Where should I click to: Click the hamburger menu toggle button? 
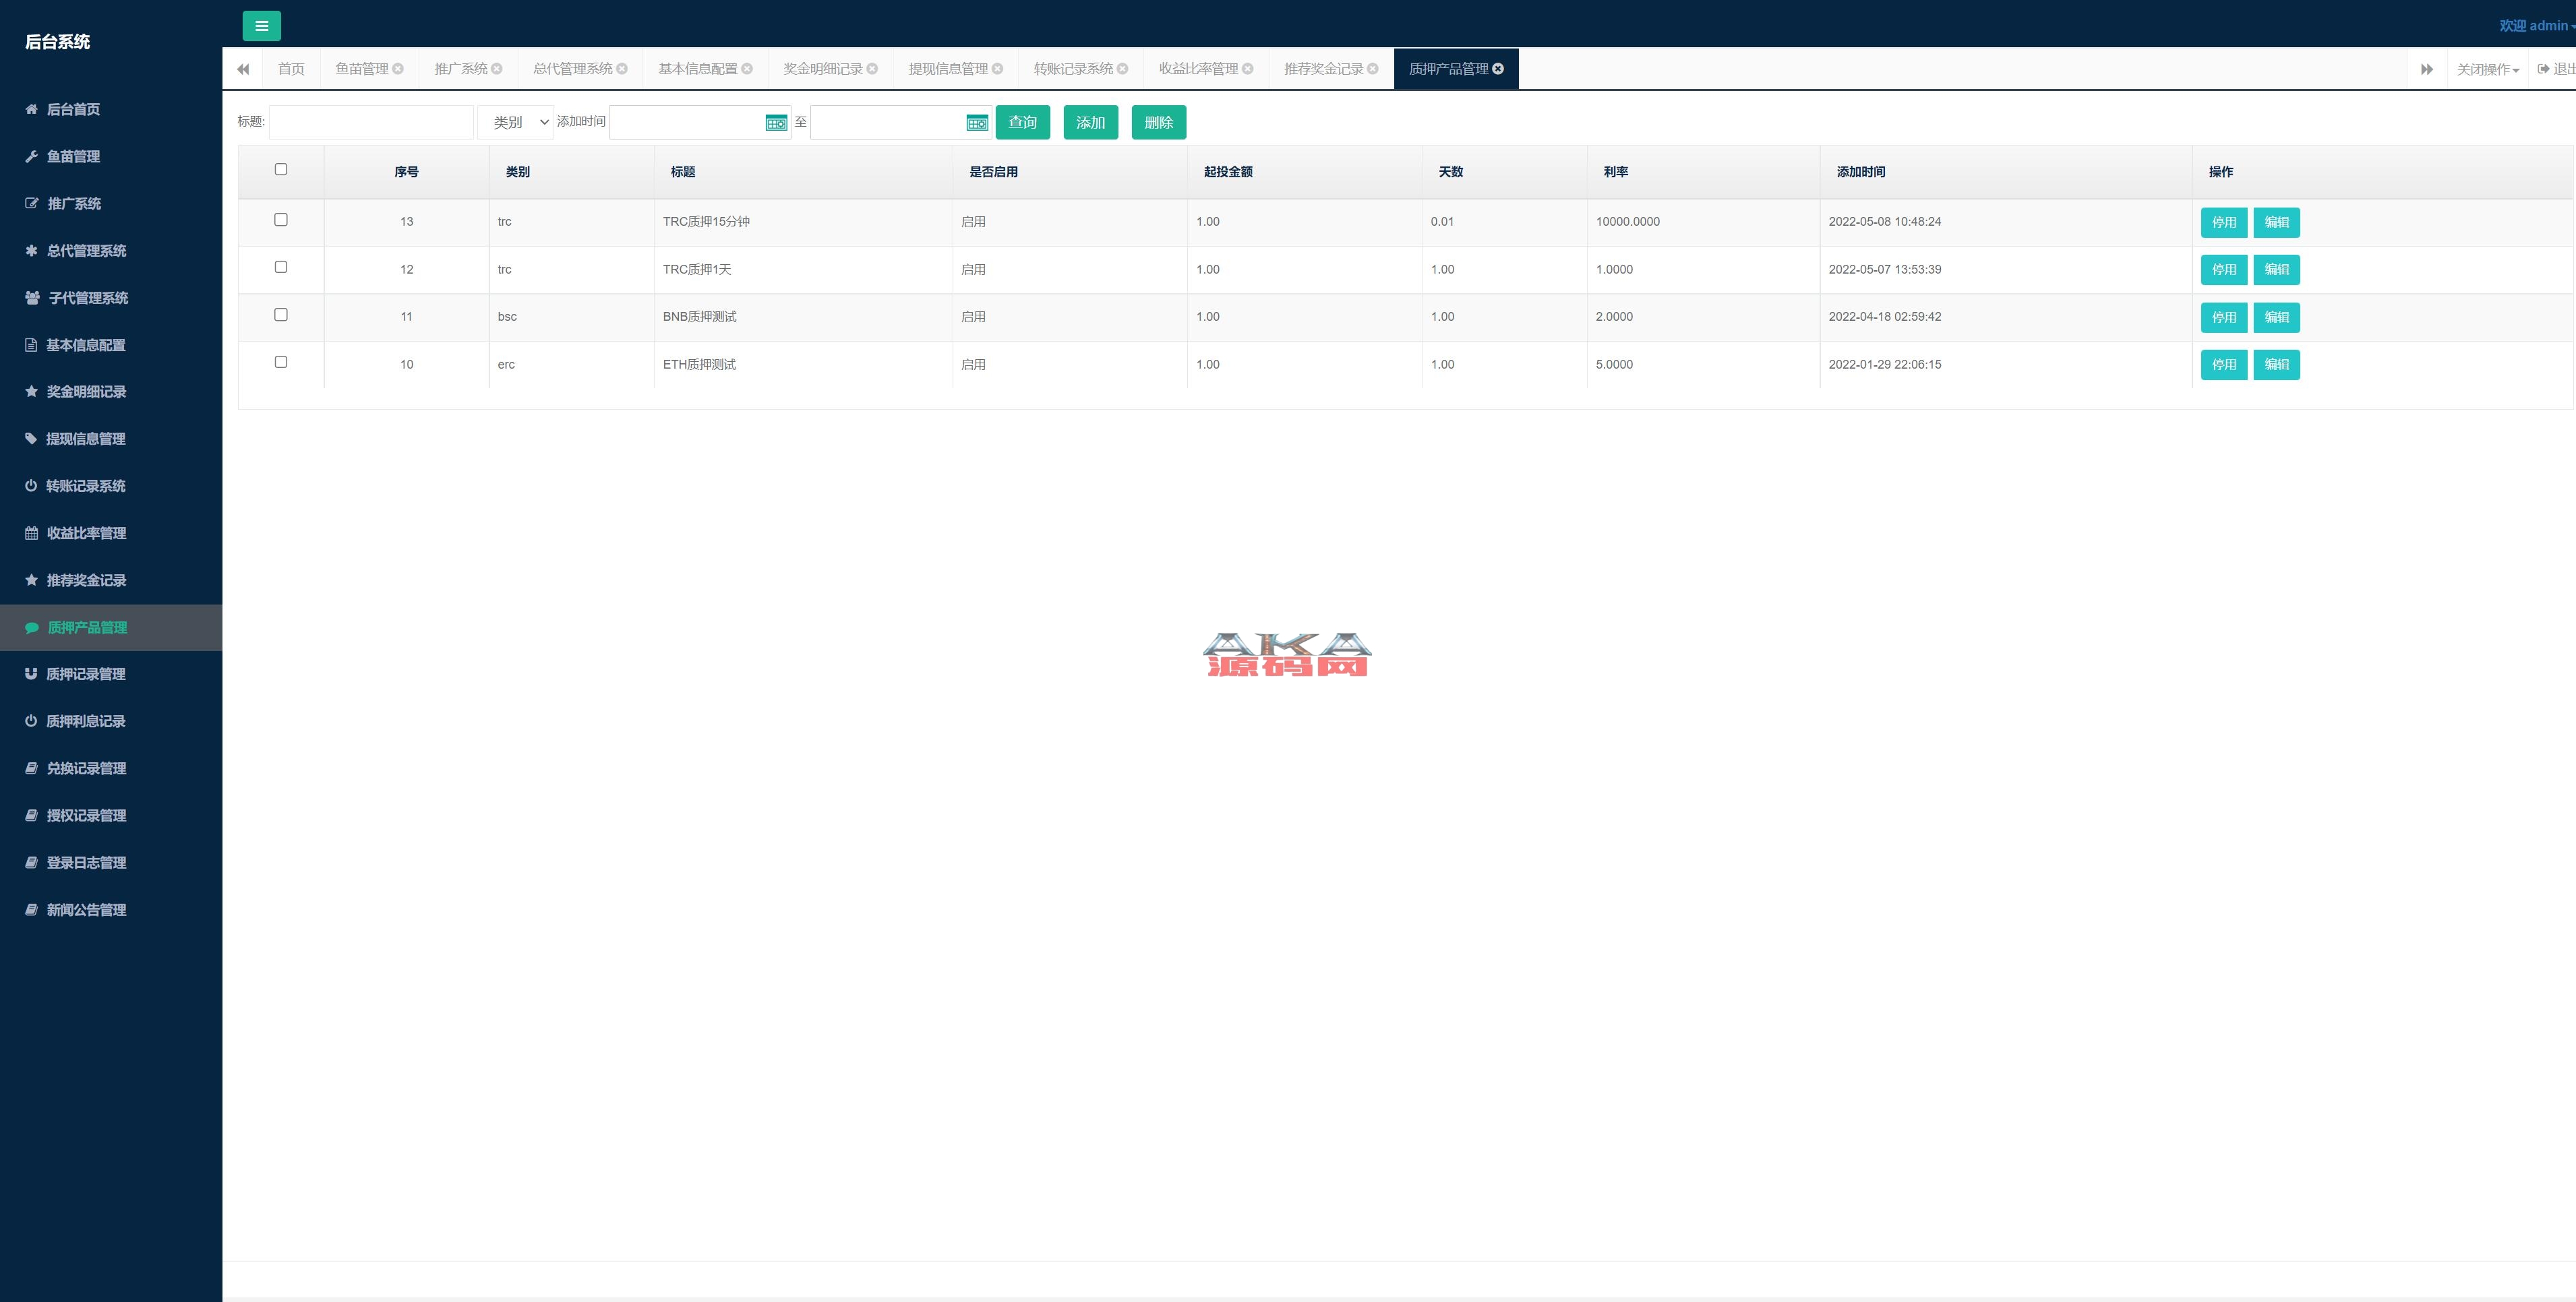tap(261, 26)
